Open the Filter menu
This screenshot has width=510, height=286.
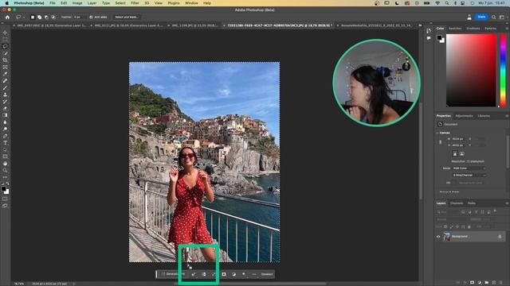[x=135, y=3]
